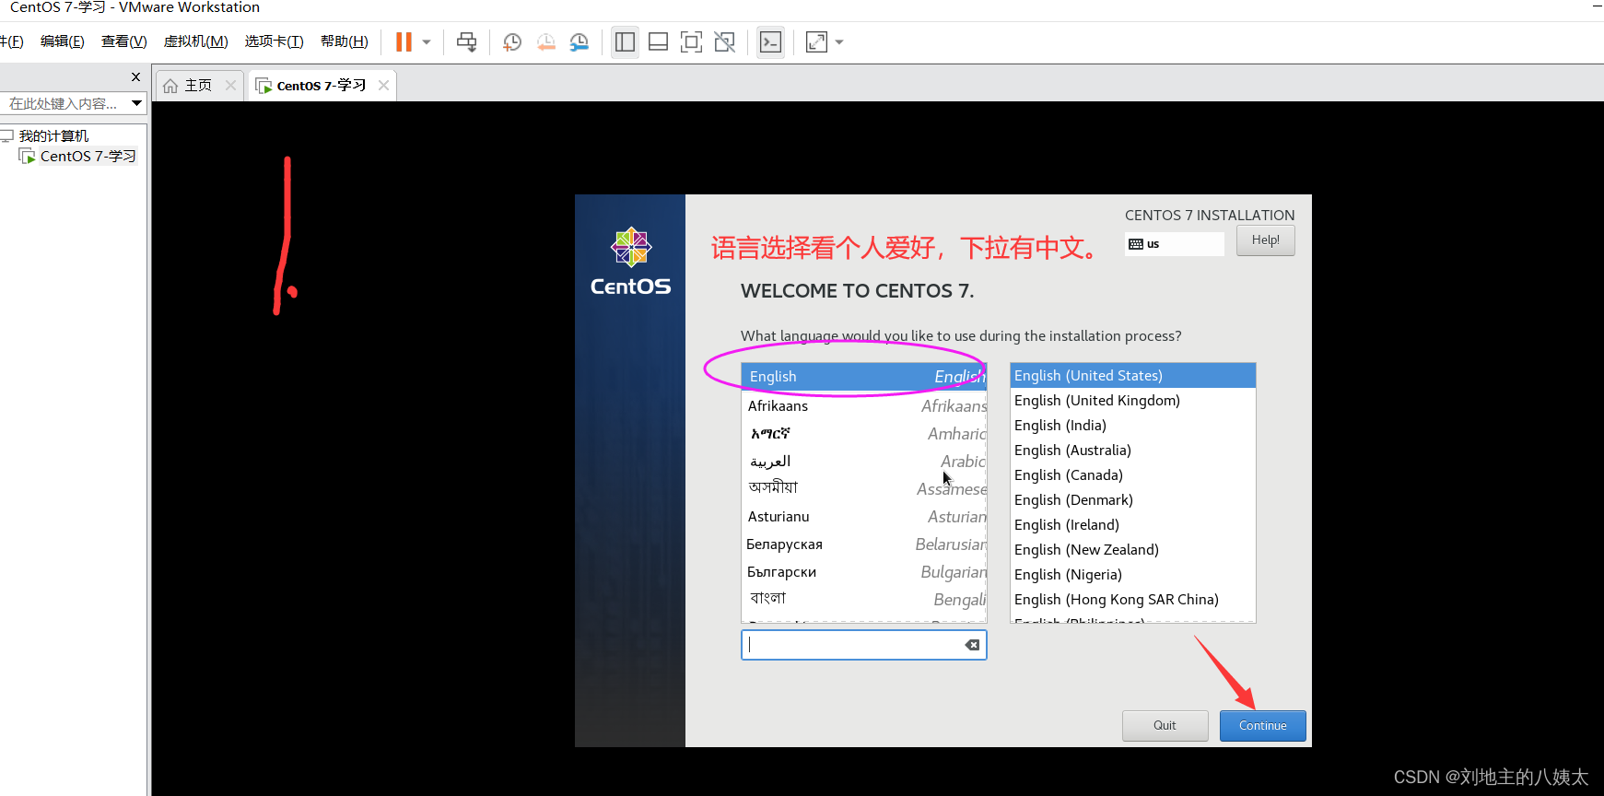Open the 选项卡(T) menu
Viewport: 1604px width, 796px height.
point(274,41)
